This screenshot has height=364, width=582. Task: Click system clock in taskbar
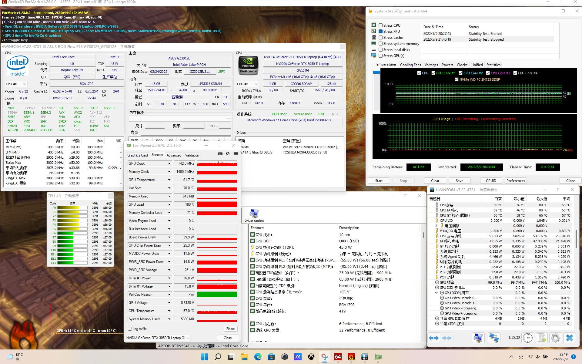click(x=560, y=357)
